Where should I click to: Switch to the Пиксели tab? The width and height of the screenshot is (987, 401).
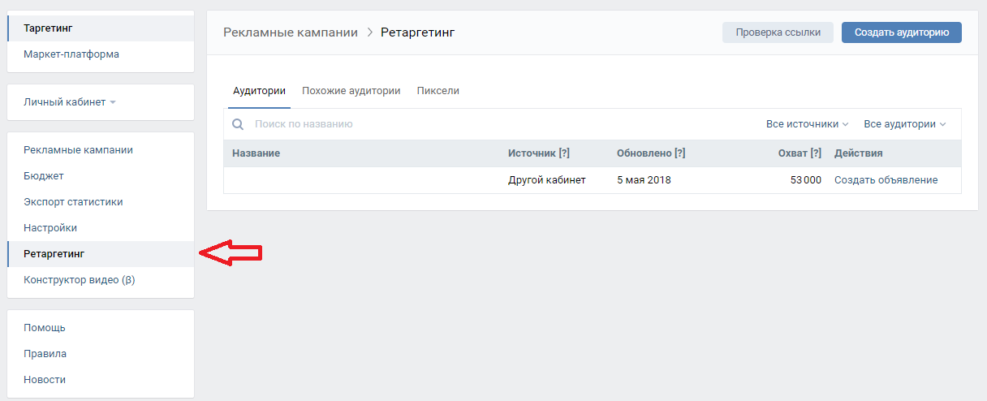coord(438,91)
